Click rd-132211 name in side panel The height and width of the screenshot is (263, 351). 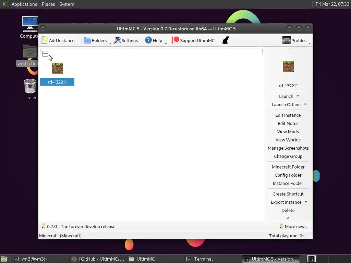[x=288, y=86]
